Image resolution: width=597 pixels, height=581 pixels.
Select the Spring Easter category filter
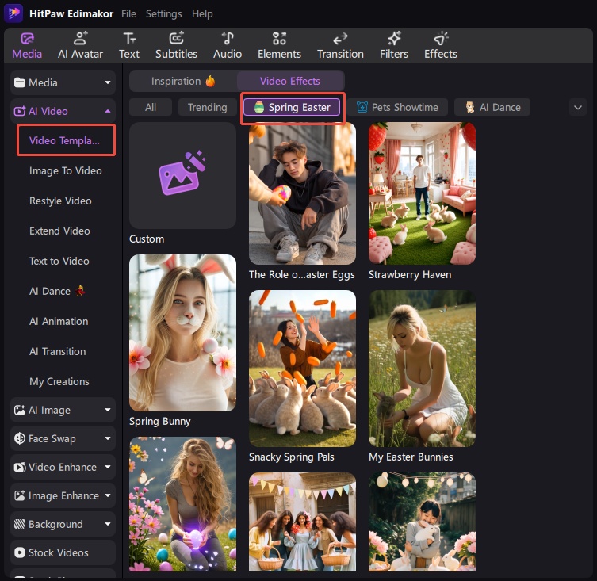pyautogui.click(x=292, y=107)
